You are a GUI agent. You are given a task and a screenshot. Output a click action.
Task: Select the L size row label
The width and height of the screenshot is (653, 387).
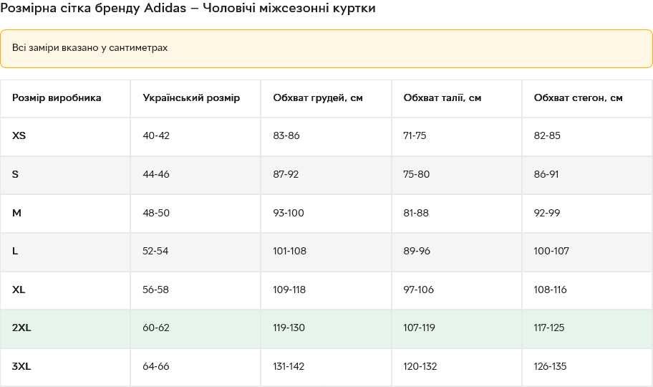(x=16, y=251)
